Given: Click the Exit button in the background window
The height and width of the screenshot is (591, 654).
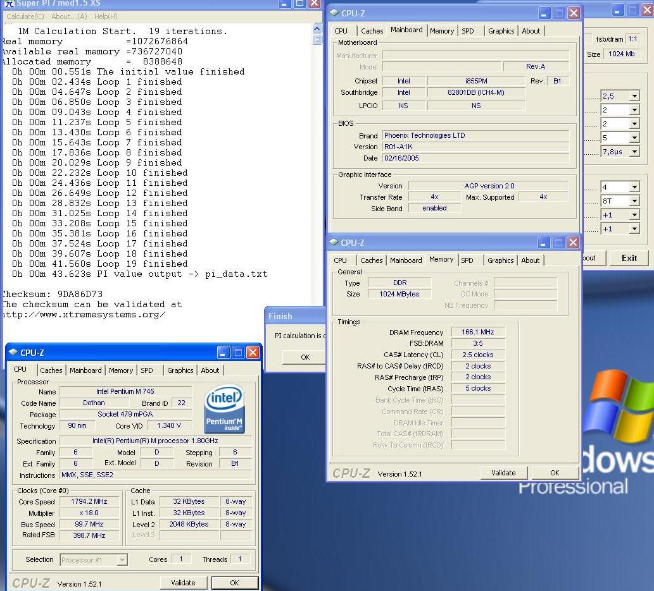Looking at the screenshot, I should tap(629, 258).
